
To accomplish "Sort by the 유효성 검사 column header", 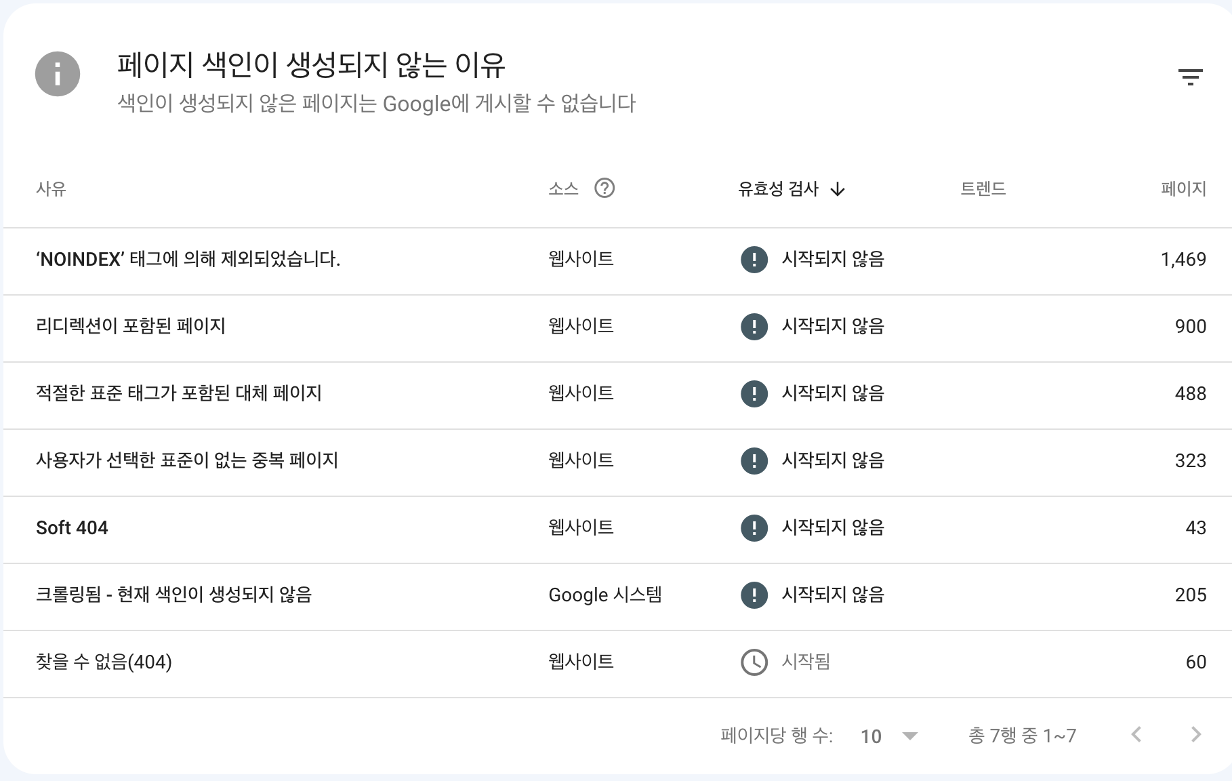I will click(778, 188).
